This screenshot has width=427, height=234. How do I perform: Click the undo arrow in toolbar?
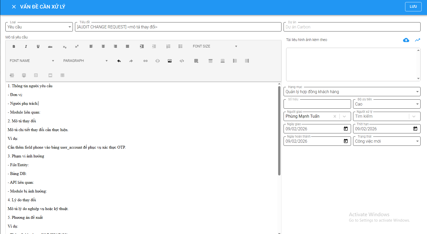point(119,61)
